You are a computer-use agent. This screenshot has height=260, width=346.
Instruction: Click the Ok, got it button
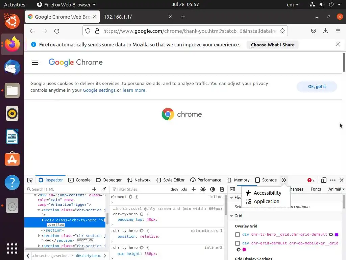pyautogui.click(x=317, y=87)
